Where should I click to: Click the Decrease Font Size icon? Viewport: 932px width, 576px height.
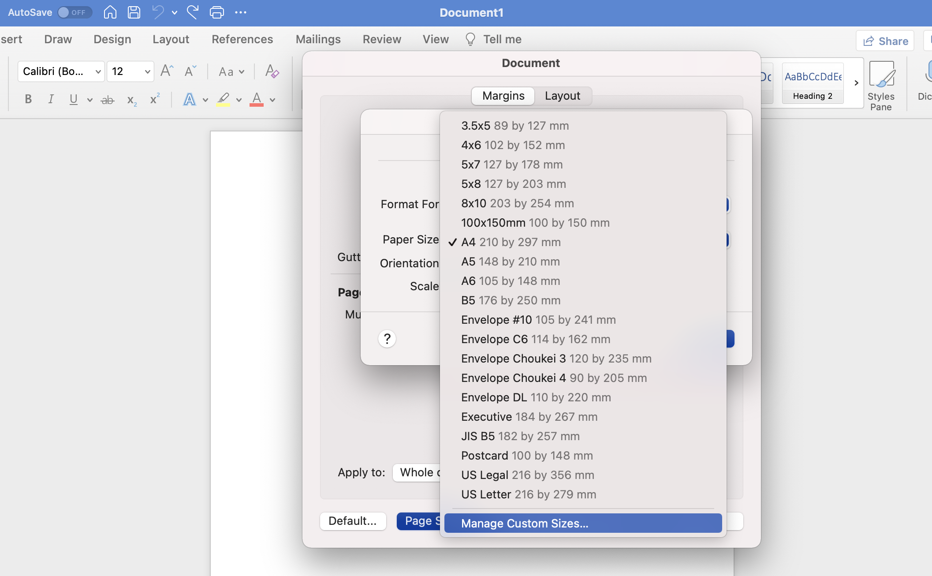point(190,71)
